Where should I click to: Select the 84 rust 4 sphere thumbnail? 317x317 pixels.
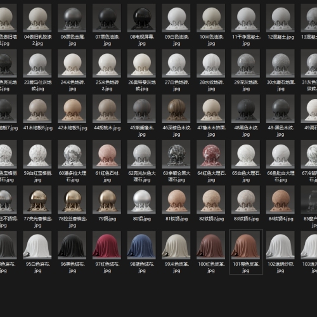click(280, 200)
